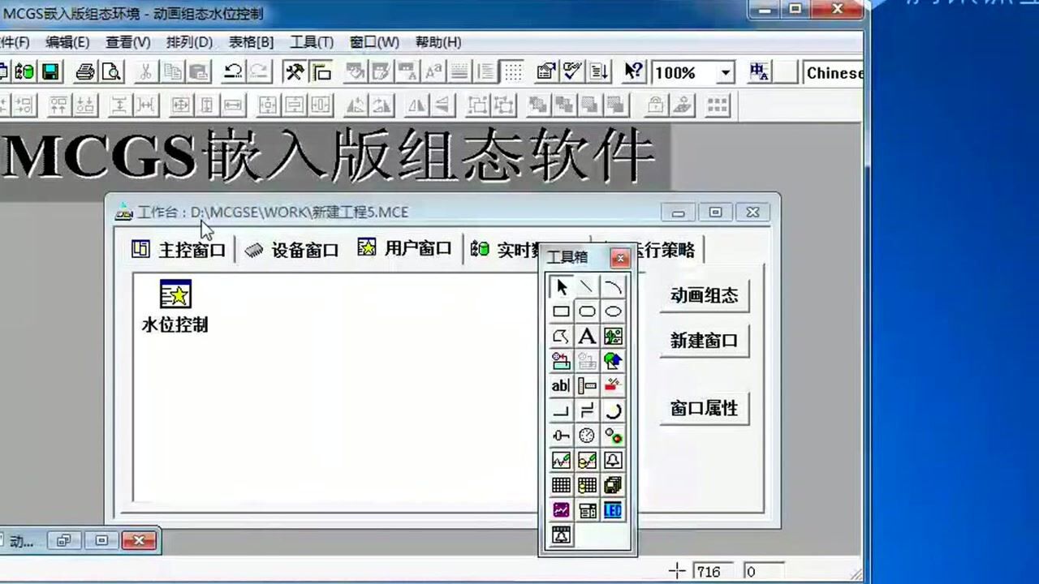Open the 100% zoom dropdown
The height and width of the screenshot is (584, 1039).
tap(725, 73)
